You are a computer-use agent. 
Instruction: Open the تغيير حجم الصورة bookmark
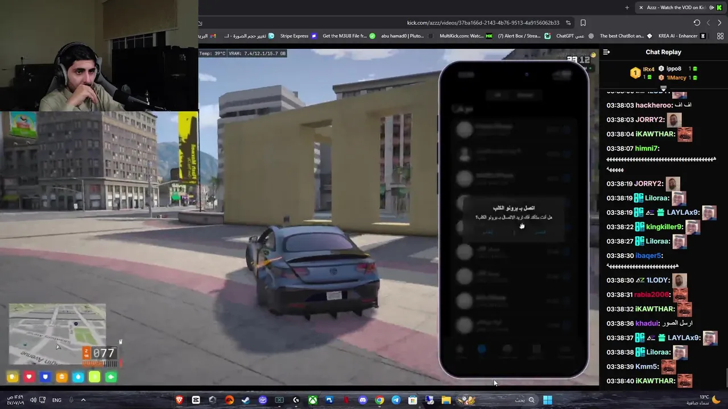249,36
